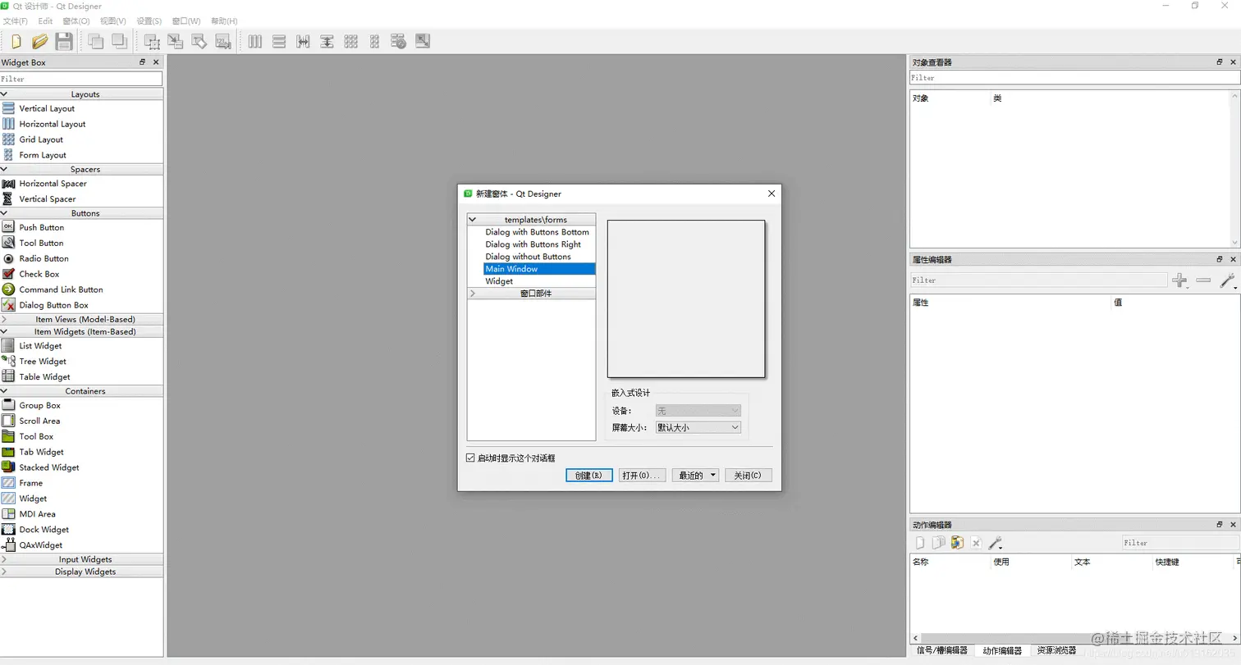
Task: Click the Widget Box Filter field
Action: coord(81,79)
